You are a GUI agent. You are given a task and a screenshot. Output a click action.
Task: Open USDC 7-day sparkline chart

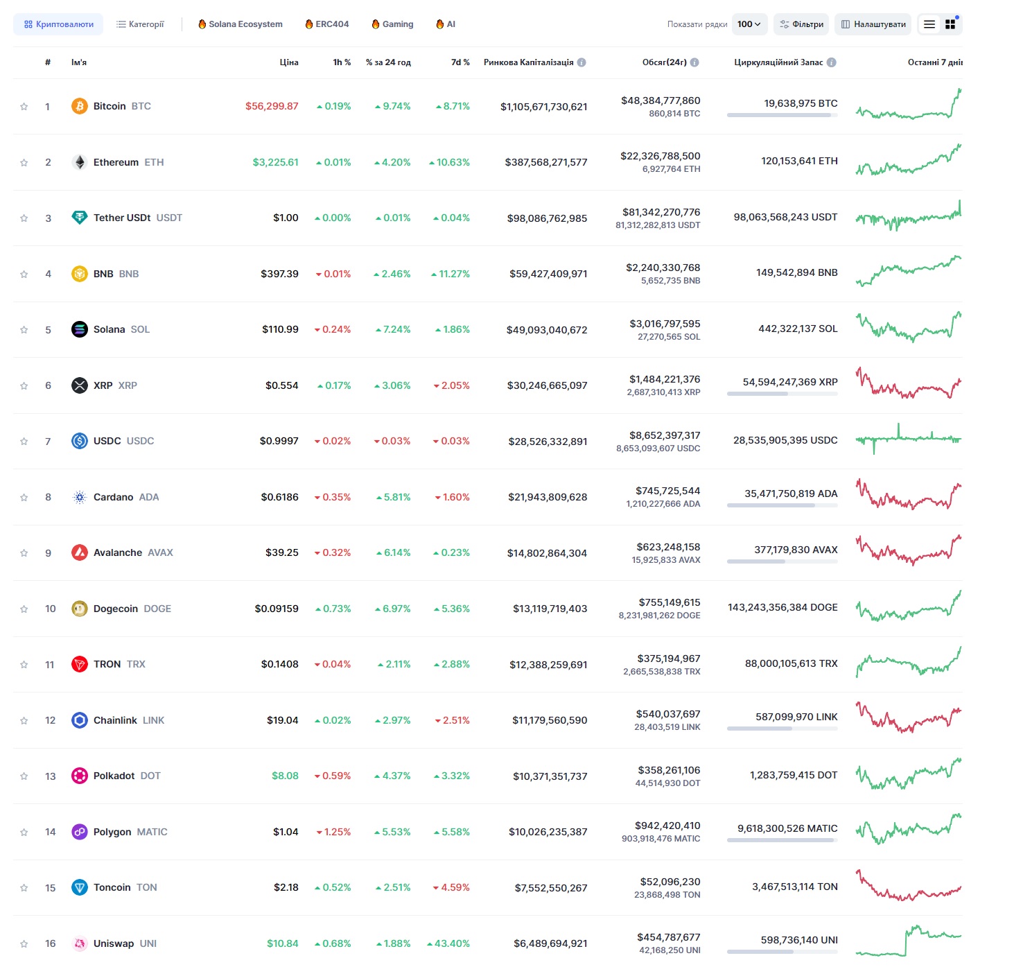(x=909, y=439)
